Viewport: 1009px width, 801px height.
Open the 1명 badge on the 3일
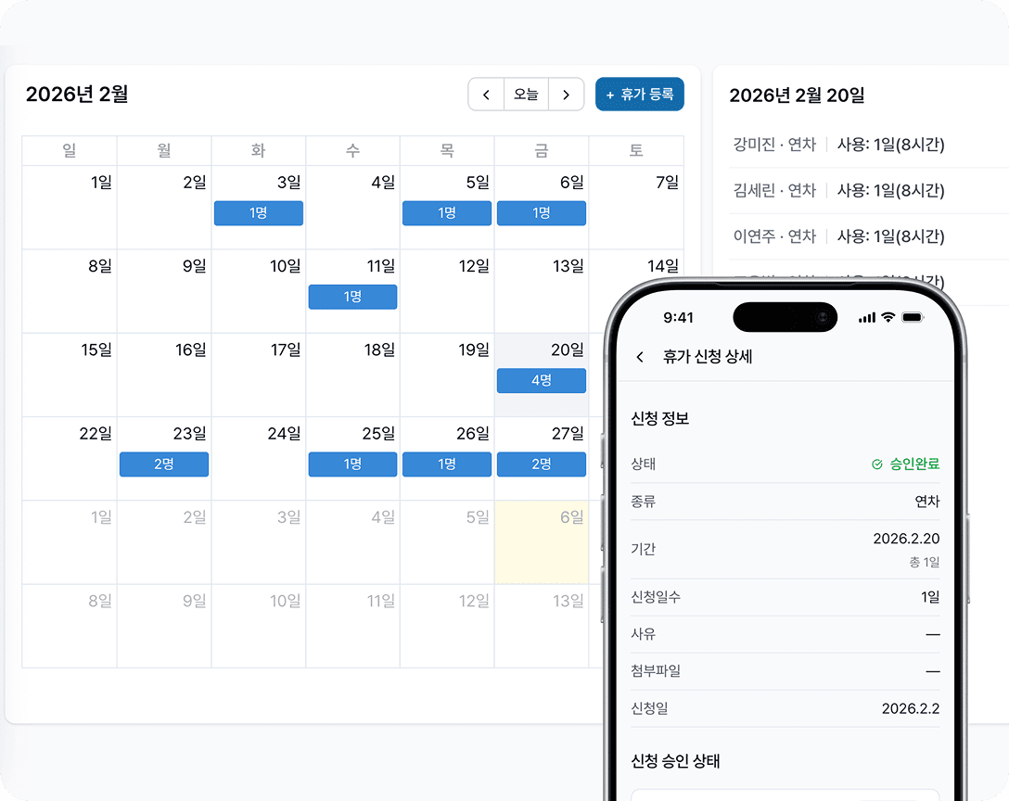pos(259,213)
